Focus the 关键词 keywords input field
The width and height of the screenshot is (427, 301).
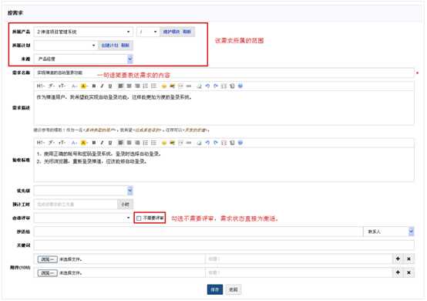[224, 245]
